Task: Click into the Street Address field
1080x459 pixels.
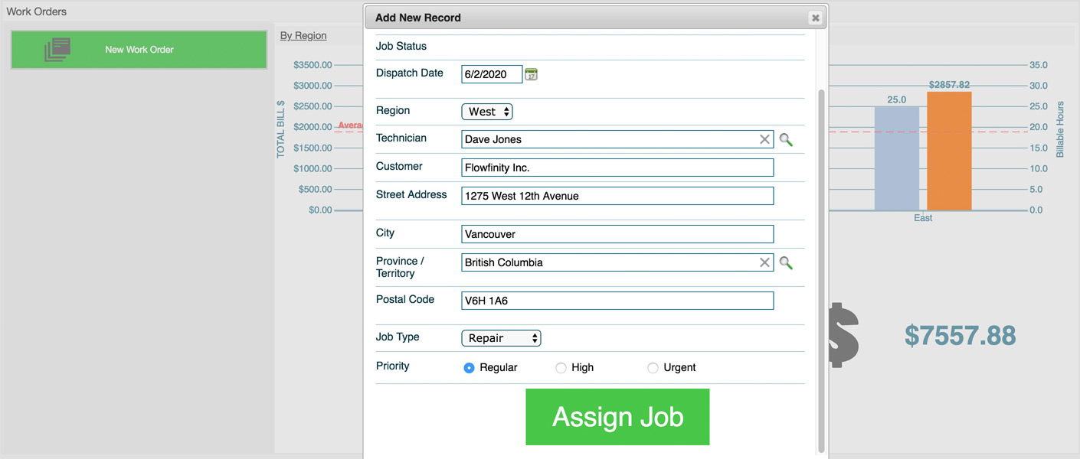Action: point(617,196)
